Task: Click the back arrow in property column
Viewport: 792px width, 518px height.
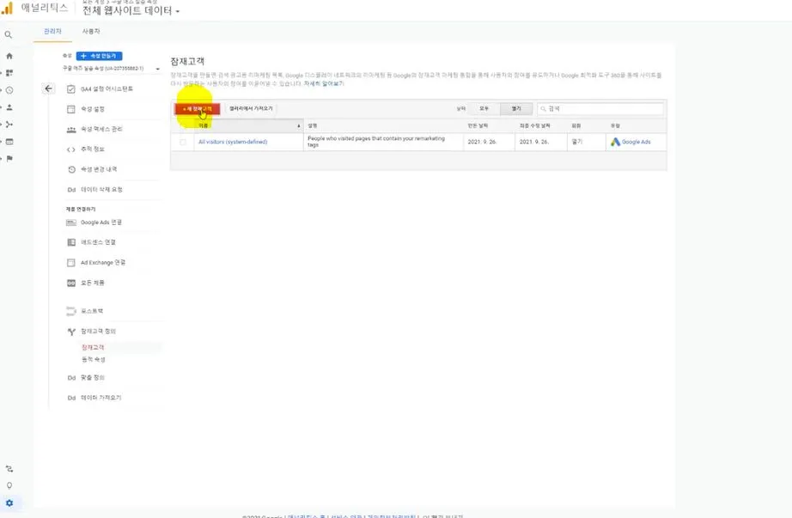Action: pyautogui.click(x=48, y=88)
